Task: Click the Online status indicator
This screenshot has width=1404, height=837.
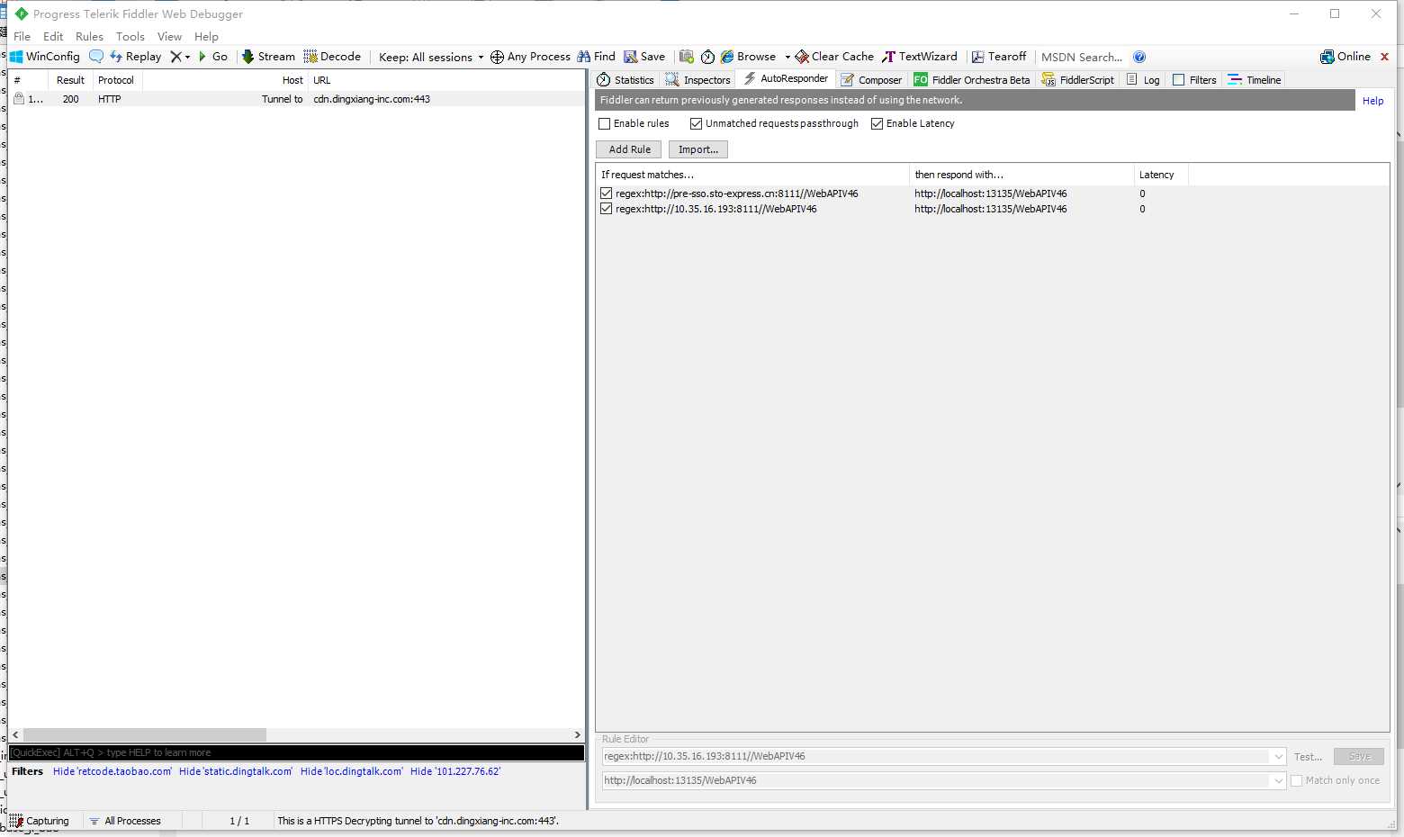Action: coord(1345,57)
